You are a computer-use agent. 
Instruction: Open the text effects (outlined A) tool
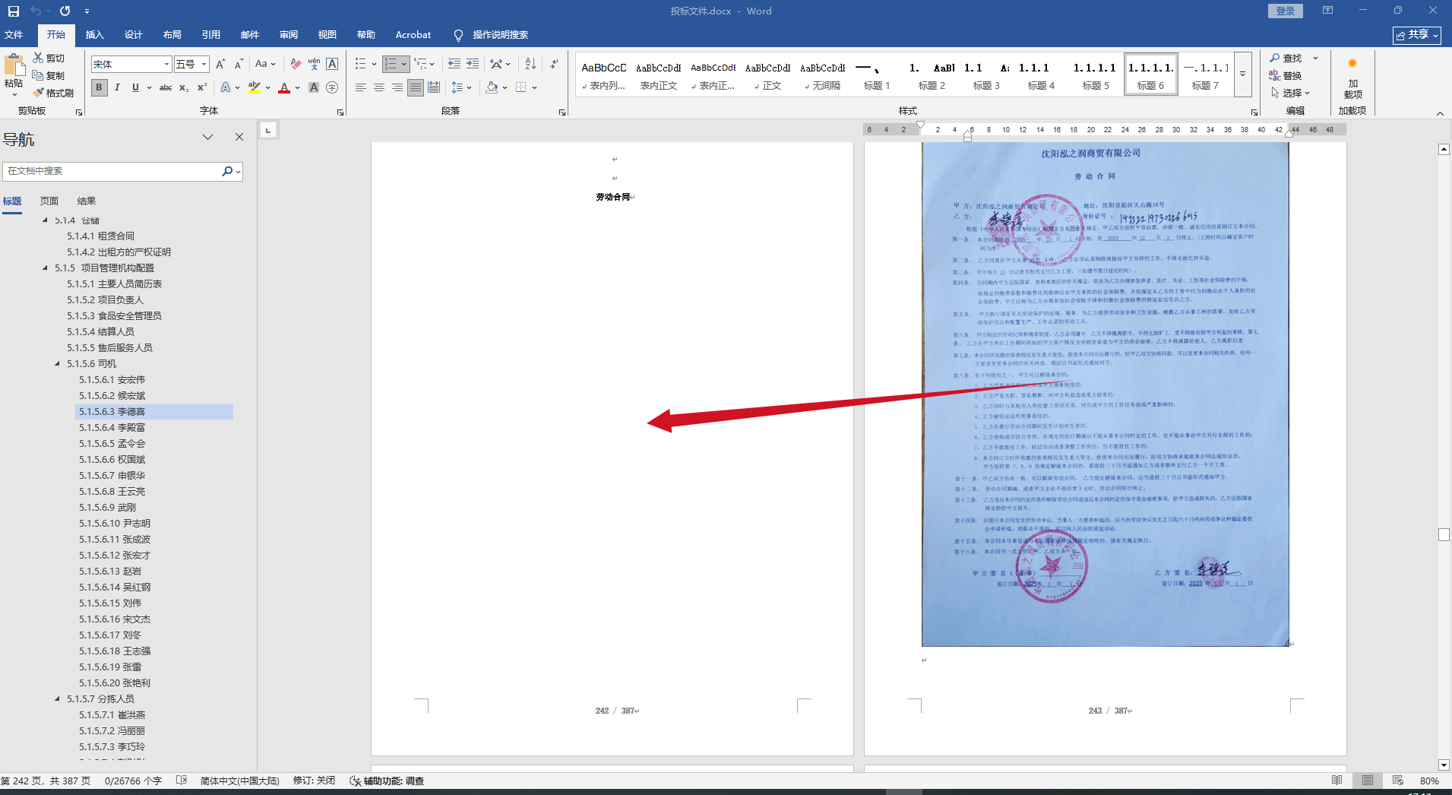(x=226, y=87)
